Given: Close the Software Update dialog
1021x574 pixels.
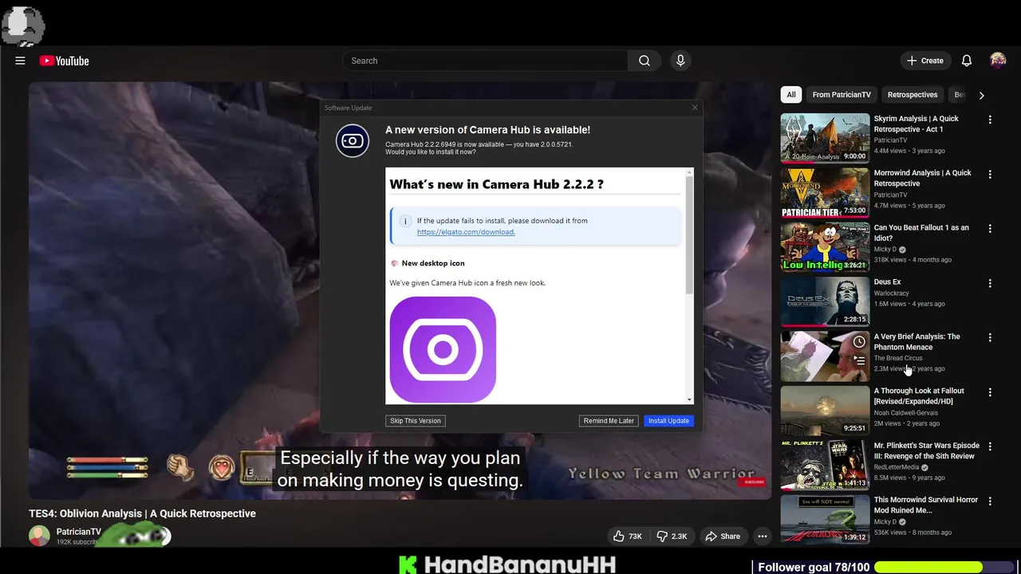Looking at the screenshot, I should (695, 108).
